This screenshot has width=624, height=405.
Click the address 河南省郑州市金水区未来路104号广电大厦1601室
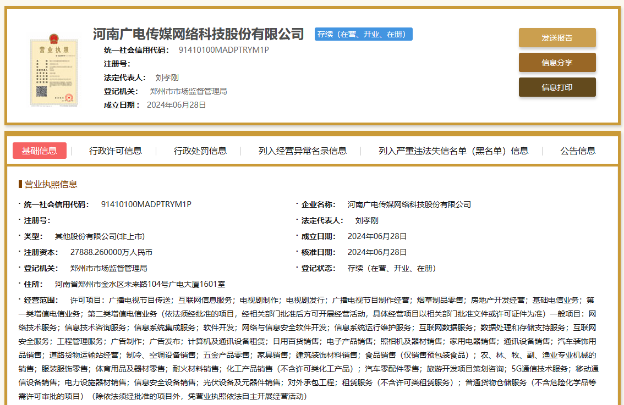pos(140,284)
